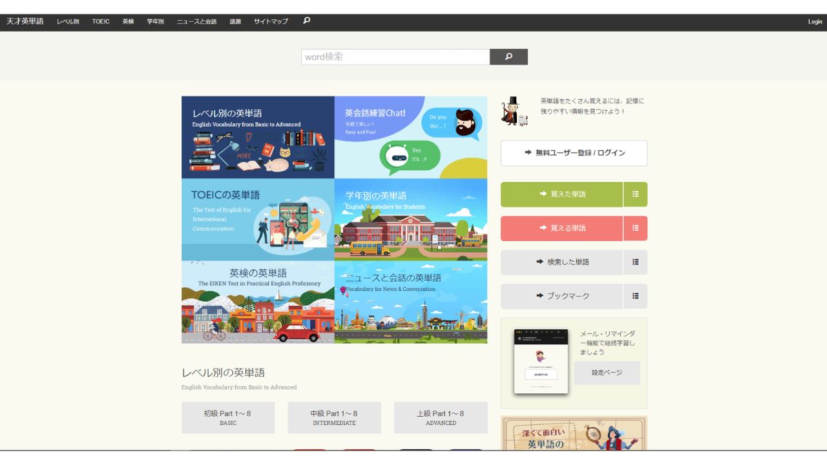Screen dimensions: 827x465
Task: Open the 検索した単語 button
Action: pyautogui.click(x=562, y=262)
